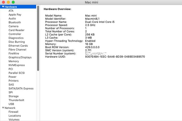Select Storage in the sidebar
The width and height of the screenshot is (182, 121).
14,96
